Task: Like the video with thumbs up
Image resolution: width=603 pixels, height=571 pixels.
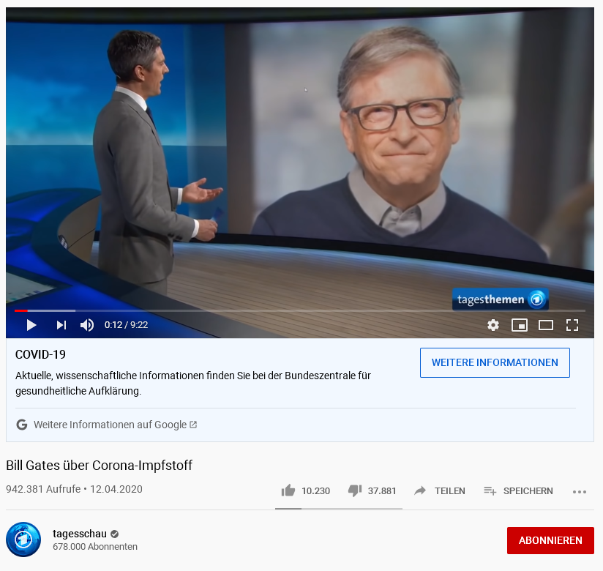Action: (x=288, y=490)
